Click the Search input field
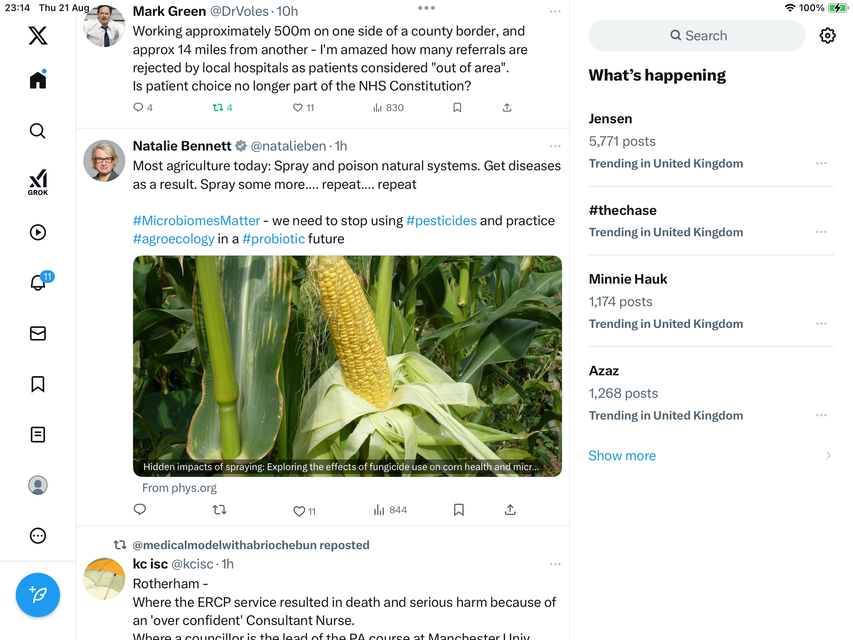Screen dimensions: 853x640 point(697,36)
